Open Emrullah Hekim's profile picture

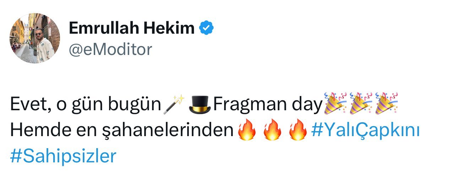pyautogui.click(x=35, y=38)
